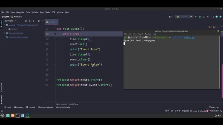Open the VCS menu
223x125 pixels.
click(53, 12)
